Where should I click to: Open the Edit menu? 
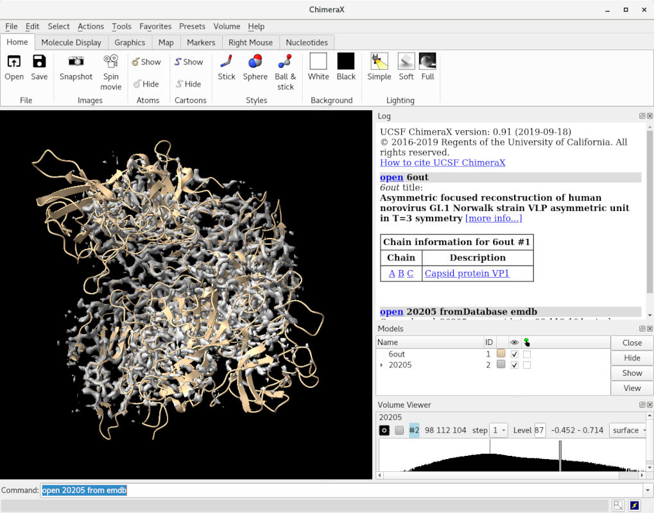(32, 26)
